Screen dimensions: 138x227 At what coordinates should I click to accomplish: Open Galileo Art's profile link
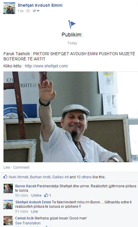(60, 177)
